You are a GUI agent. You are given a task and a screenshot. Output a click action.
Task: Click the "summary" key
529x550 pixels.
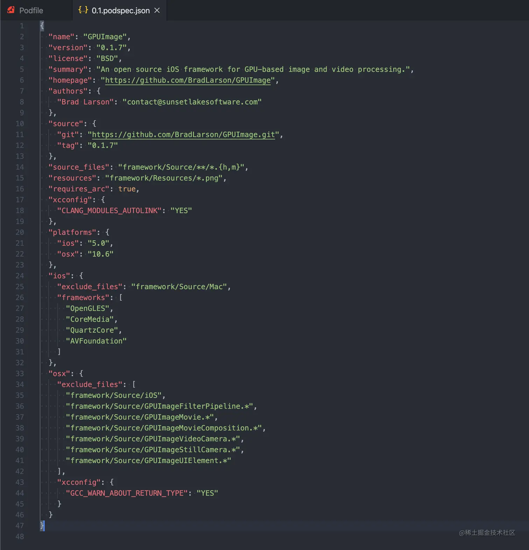(x=68, y=69)
